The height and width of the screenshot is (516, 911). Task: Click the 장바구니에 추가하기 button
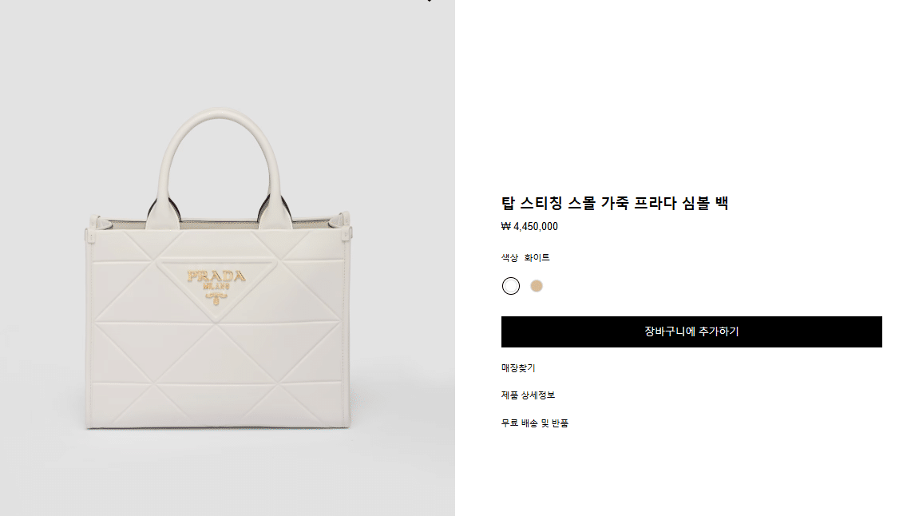coord(691,331)
